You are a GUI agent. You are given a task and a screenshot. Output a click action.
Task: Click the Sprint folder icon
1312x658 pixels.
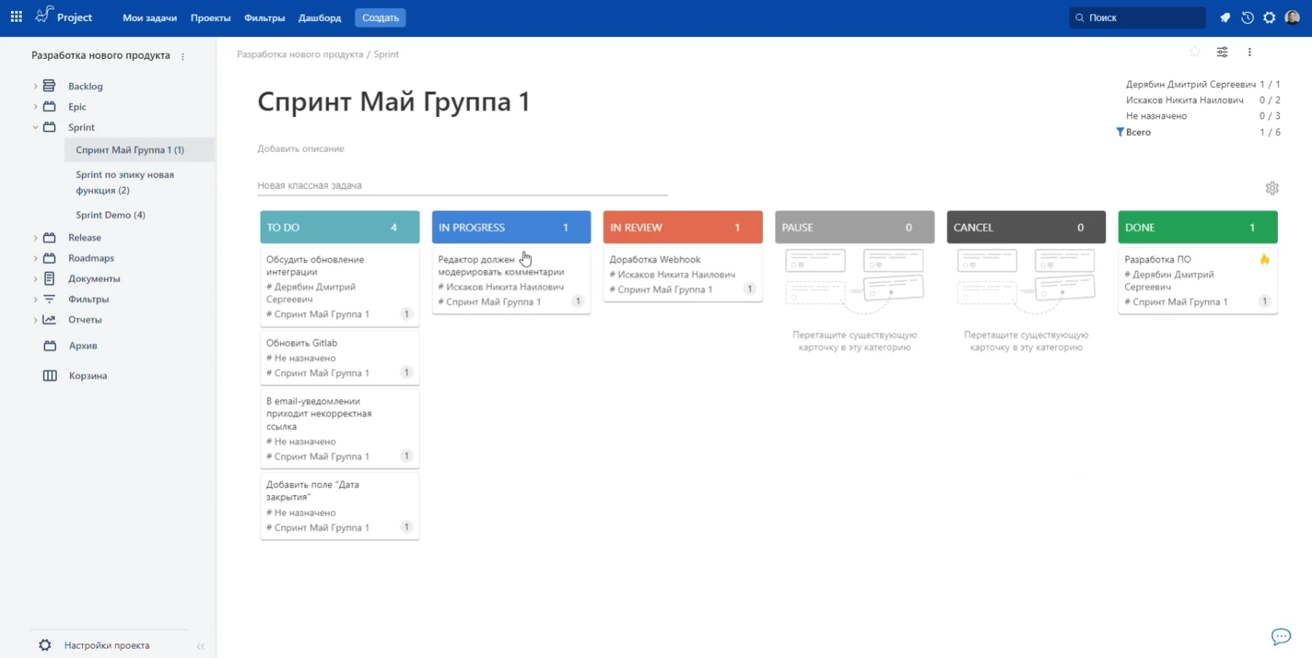click(x=49, y=127)
